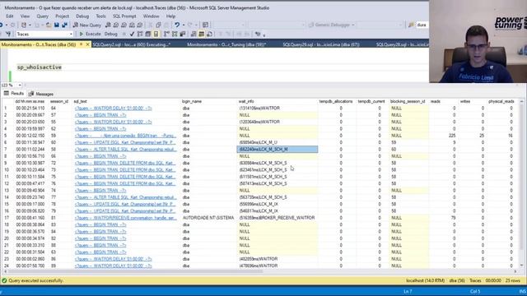Click the search box containing 'dura'
The image size is (527, 296).
422,25
